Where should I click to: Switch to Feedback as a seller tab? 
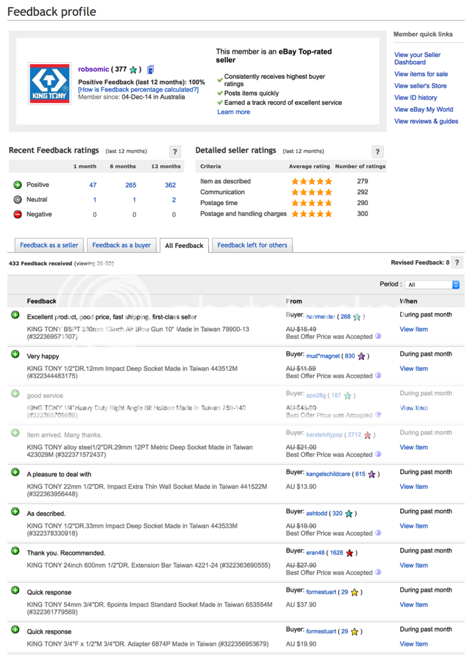pos(49,245)
